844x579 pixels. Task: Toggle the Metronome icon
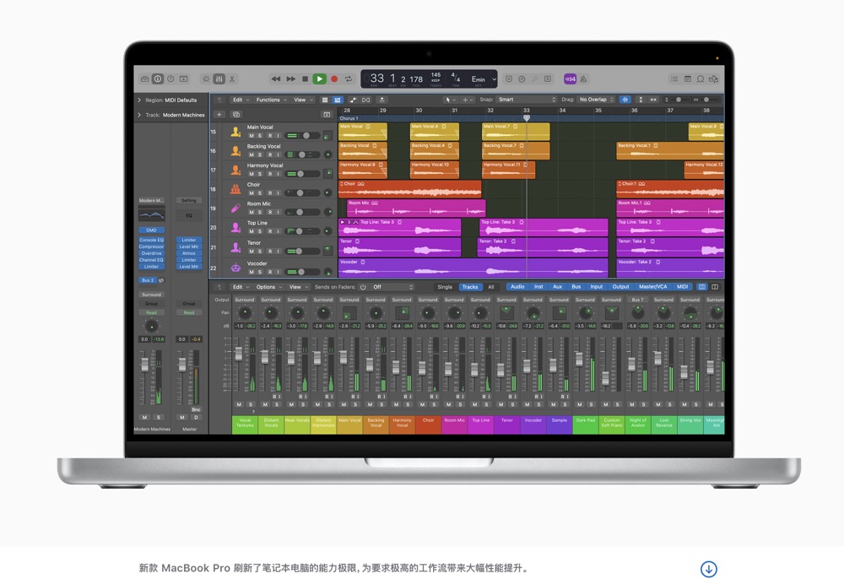tap(583, 79)
